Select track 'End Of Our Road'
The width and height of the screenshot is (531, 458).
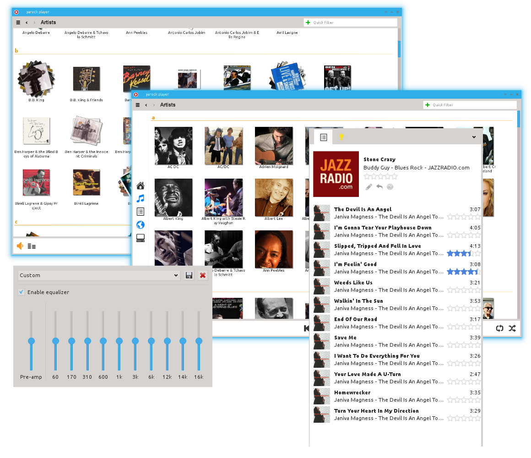(397, 323)
